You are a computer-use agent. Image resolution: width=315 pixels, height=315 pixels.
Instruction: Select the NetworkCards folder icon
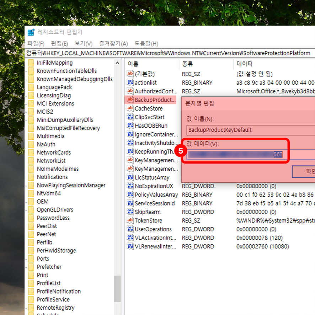point(31,153)
